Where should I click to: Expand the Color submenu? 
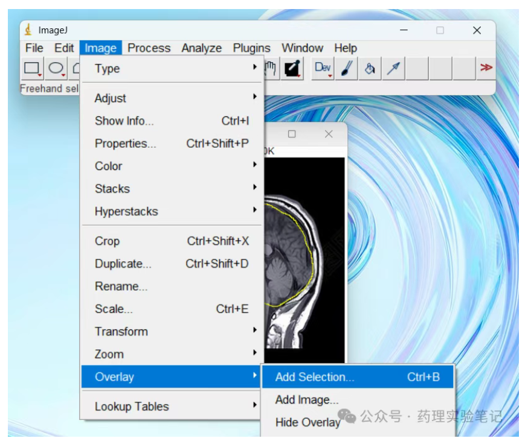click(172, 166)
